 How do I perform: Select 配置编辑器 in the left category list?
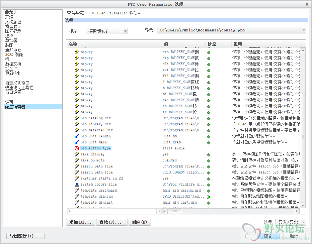pos(33,107)
